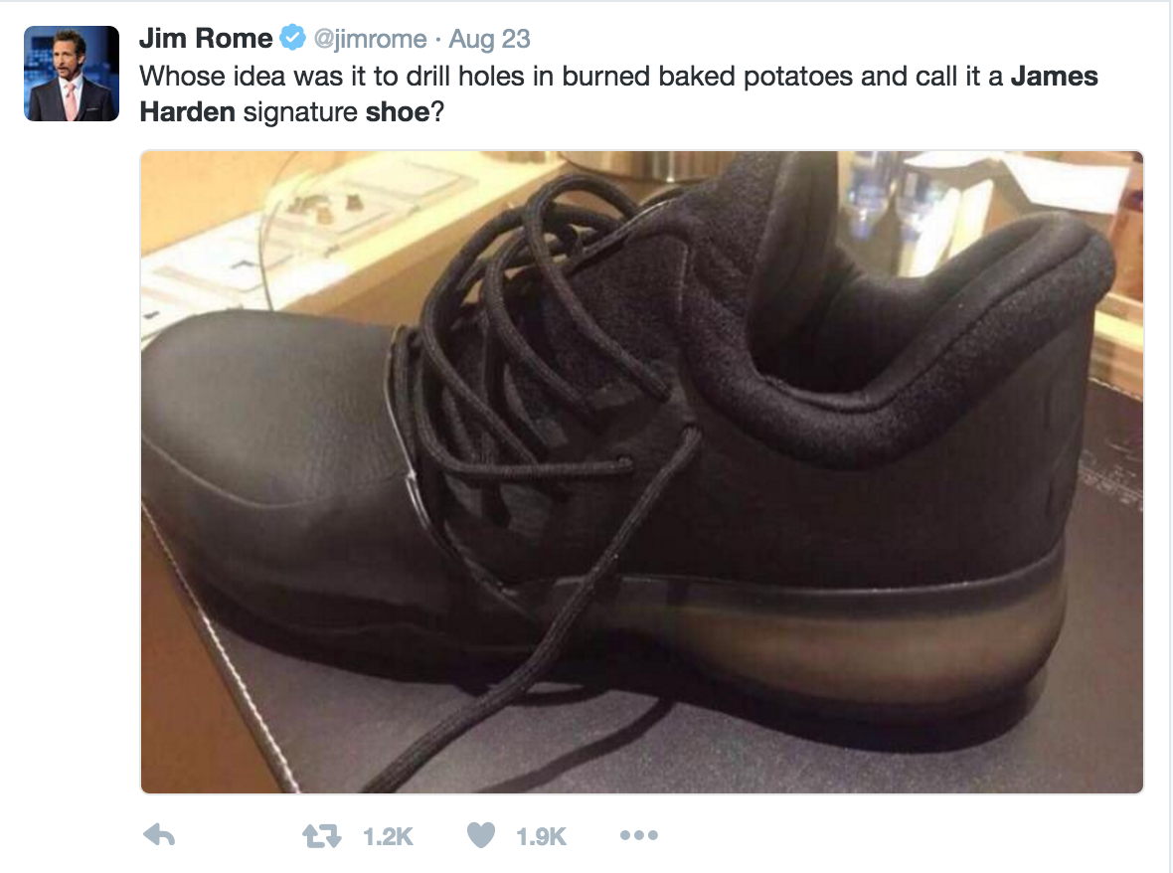Click the Aug 23 timestamp
1173x873 pixels.
(x=489, y=39)
